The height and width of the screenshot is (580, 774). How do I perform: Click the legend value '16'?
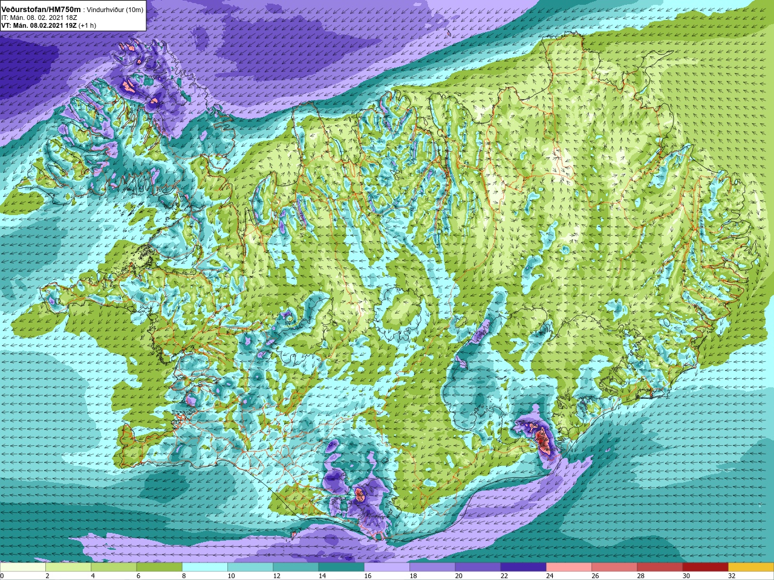pyautogui.click(x=368, y=576)
